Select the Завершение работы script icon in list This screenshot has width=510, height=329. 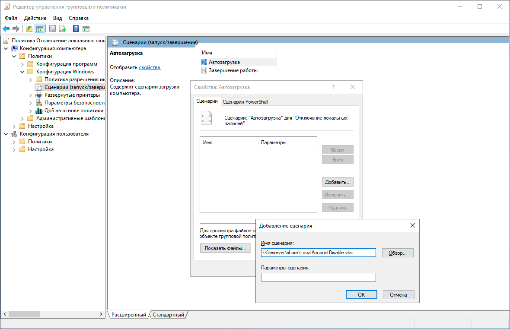point(204,70)
